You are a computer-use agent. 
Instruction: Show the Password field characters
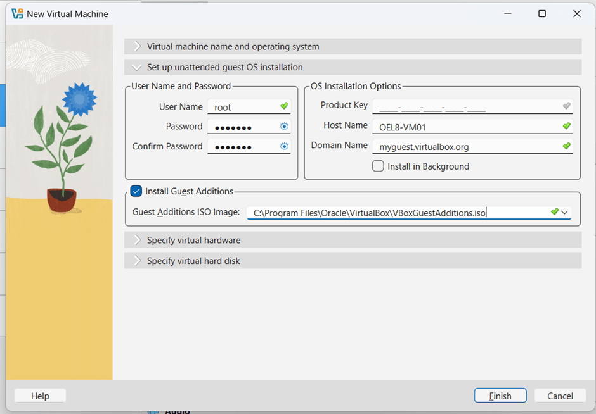point(284,127)
